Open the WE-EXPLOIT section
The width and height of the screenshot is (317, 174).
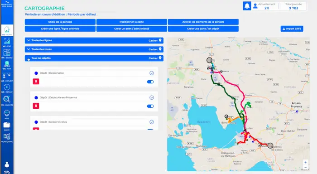(x=7, y=77)
